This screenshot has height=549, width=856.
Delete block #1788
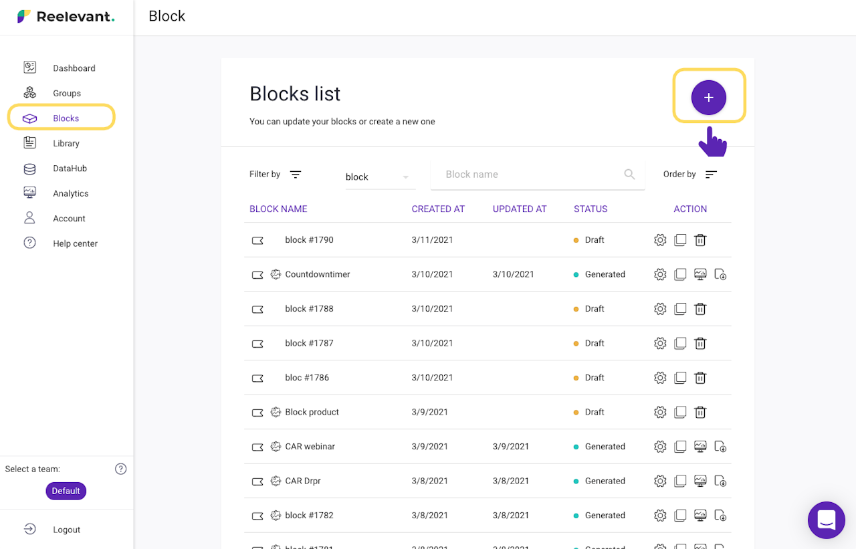[700, 309]
